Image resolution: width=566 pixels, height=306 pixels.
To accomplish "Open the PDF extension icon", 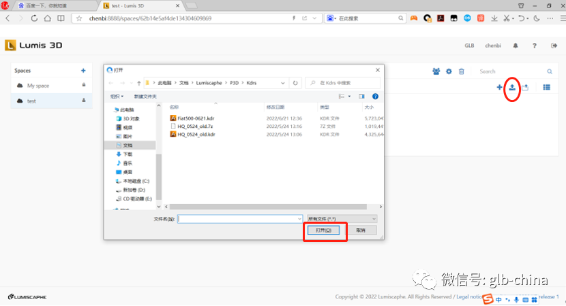I will click(x=441, y=18).
